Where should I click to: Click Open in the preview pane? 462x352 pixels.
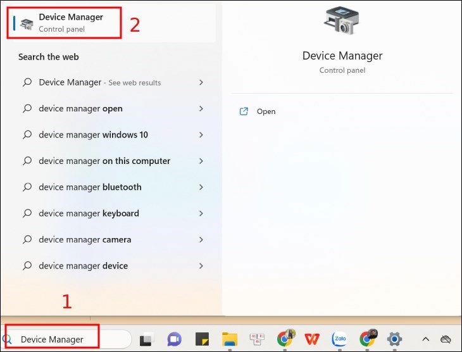pos(266,111)
